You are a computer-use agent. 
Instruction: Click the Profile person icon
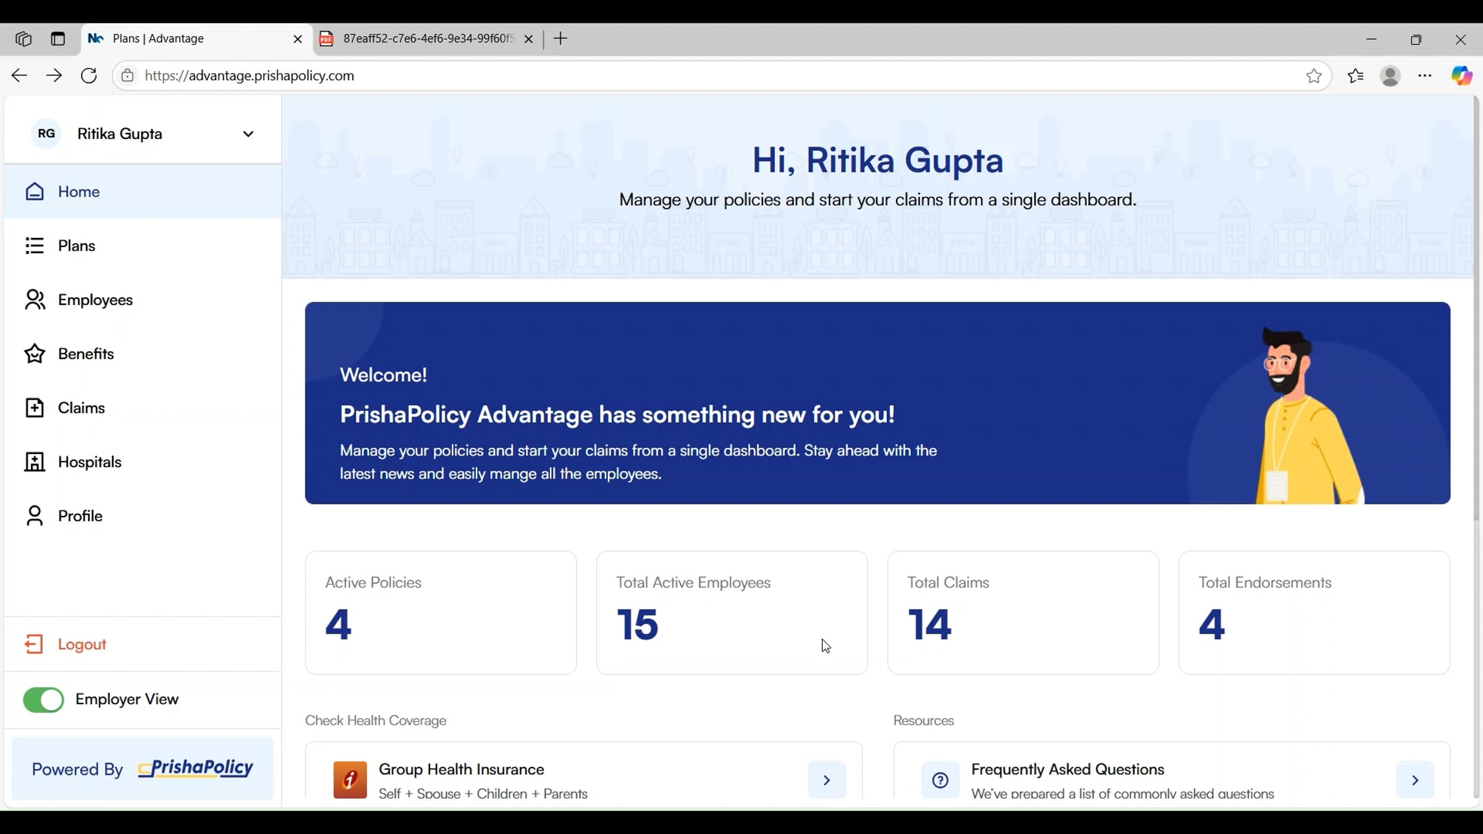pyautogui.click(x=35, y=516)
